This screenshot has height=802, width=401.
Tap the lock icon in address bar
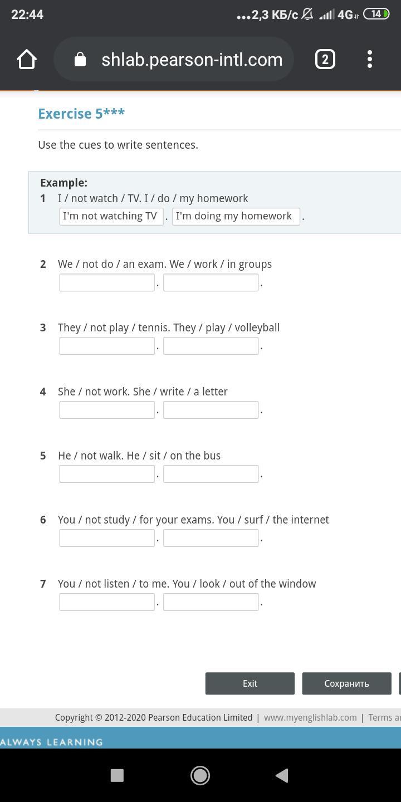click(80, 59)
